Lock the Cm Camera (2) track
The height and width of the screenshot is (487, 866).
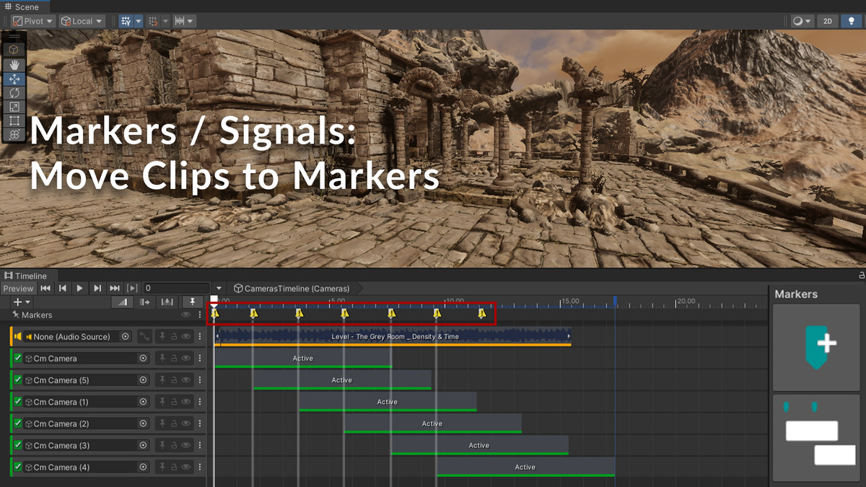pyautogui.click(x=175, y=424)
